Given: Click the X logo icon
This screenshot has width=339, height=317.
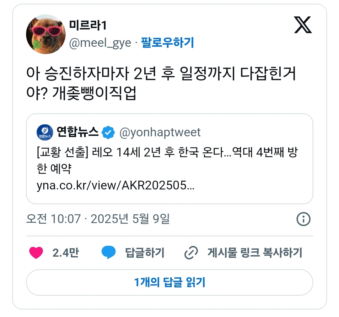Looking at the screenshot, I should (x=303, y=25).
